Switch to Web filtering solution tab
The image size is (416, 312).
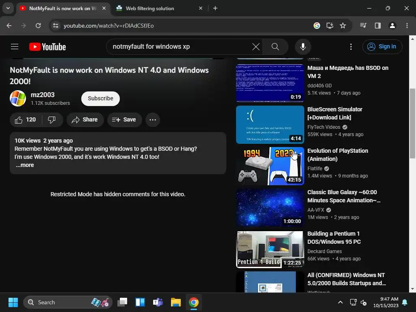[x=159, y=8]
